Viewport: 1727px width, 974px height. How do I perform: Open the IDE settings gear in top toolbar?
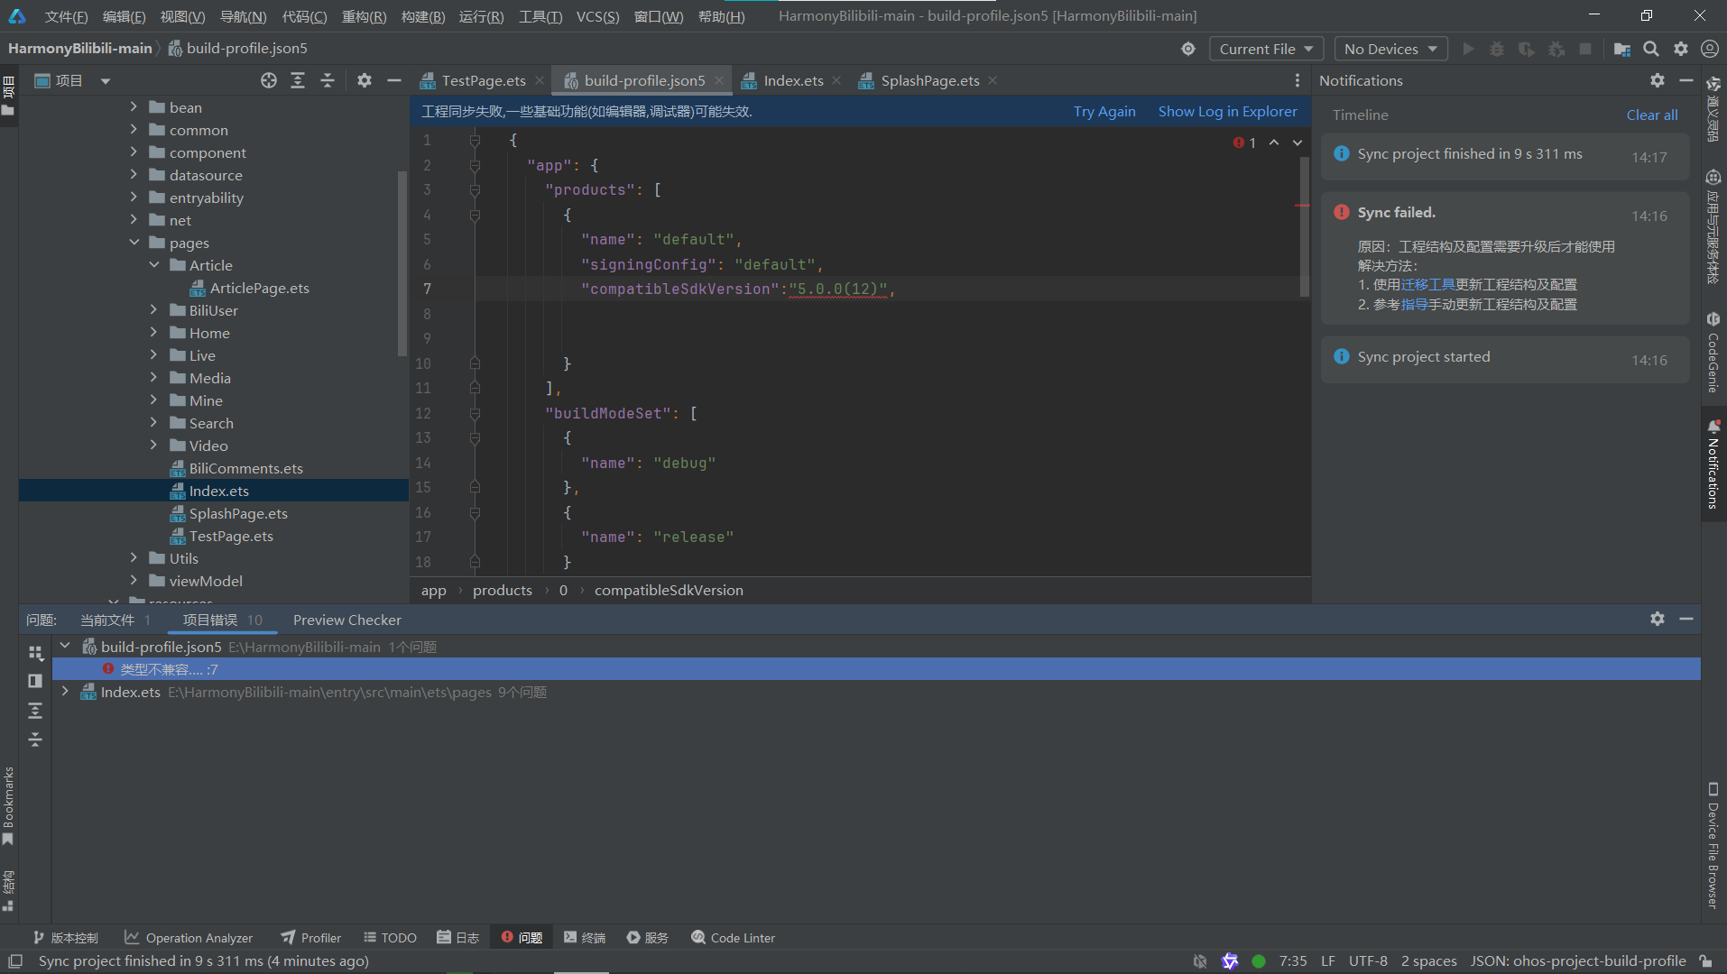[1681, 49]
